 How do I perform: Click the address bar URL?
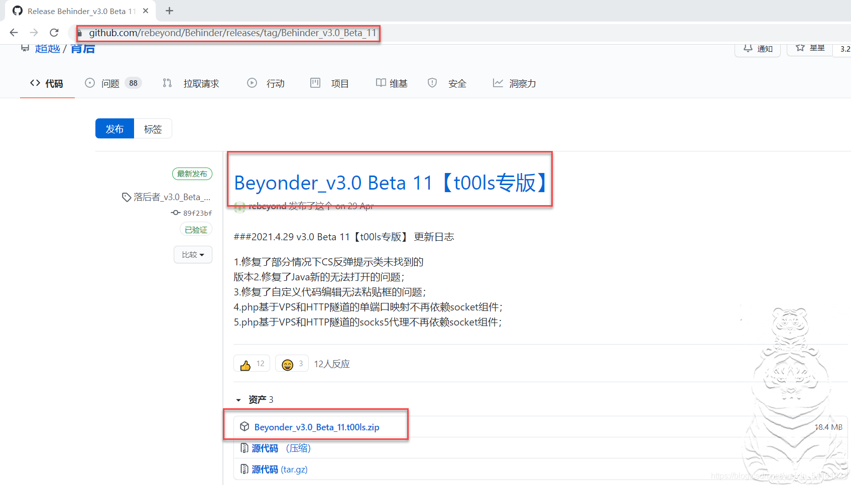(x=232, y=33)
